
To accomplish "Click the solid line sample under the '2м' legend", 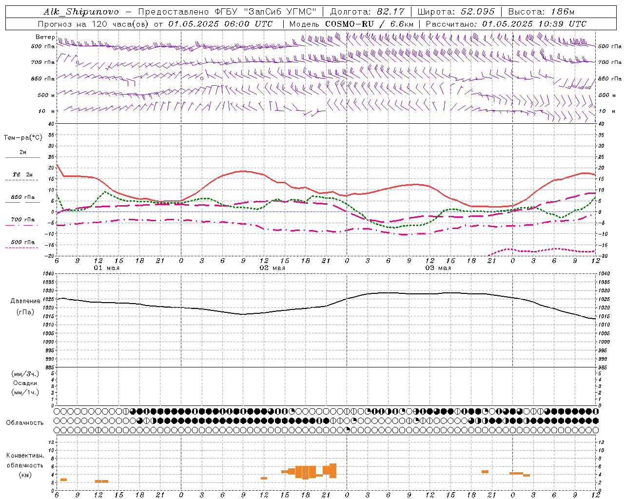I will click(22, 158).
